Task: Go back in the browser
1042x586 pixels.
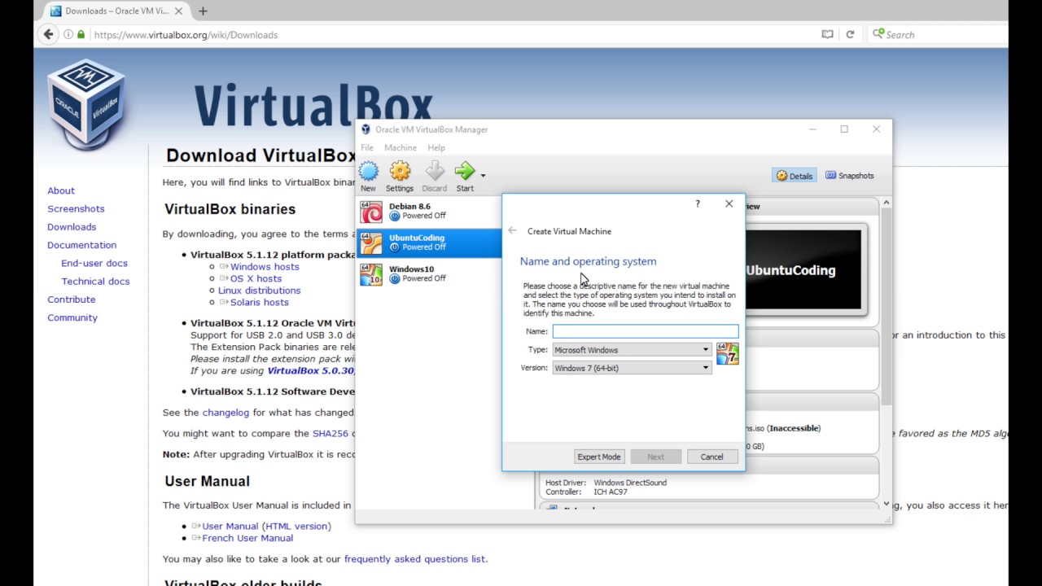Action: (x=48, y=34)
